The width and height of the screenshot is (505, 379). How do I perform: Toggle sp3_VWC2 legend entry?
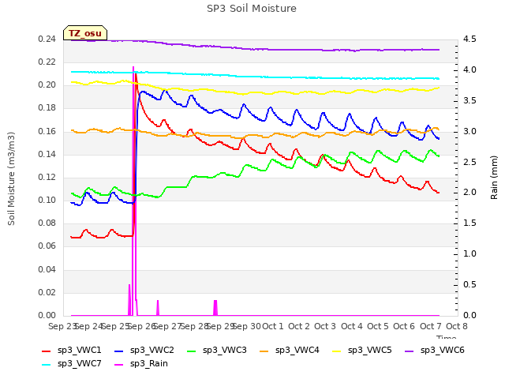point(144,351)
